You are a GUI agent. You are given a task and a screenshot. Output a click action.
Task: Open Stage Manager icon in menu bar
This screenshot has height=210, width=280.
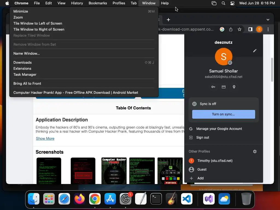click(214, 3)
